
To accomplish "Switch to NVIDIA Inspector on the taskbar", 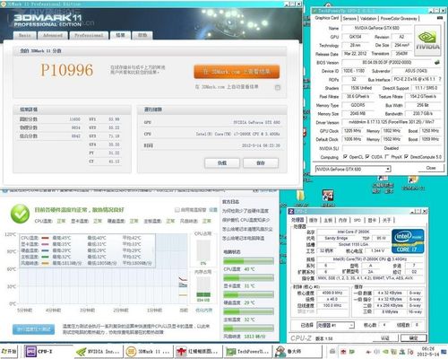I will (x=99, y=351).
